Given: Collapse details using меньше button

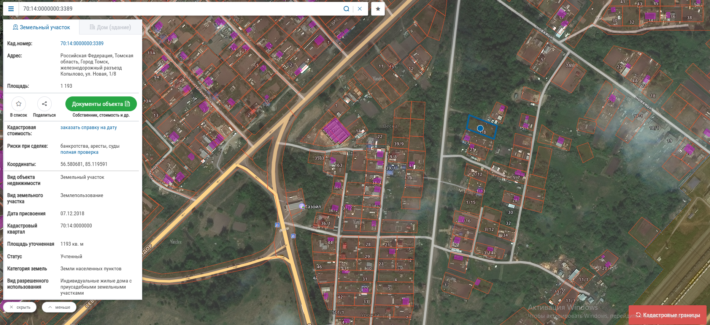Looking at the screenshot, I should point(59,307).
